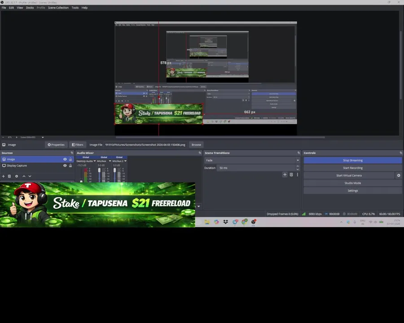Viewport: 404px width, 323px height.
Task: Remove transition with trash icon
Action: pos(291,175)
